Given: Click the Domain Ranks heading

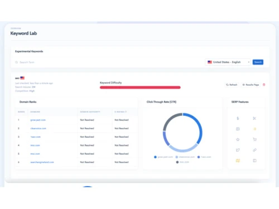Looking at the screenshot, I should [28, 102].
